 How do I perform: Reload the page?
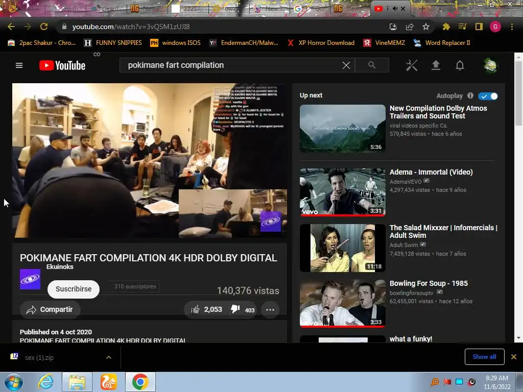pyautogui.click(x=44, y=27)
